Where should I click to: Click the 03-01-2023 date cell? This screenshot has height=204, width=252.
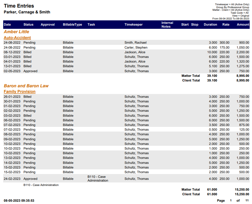point(12,57)
